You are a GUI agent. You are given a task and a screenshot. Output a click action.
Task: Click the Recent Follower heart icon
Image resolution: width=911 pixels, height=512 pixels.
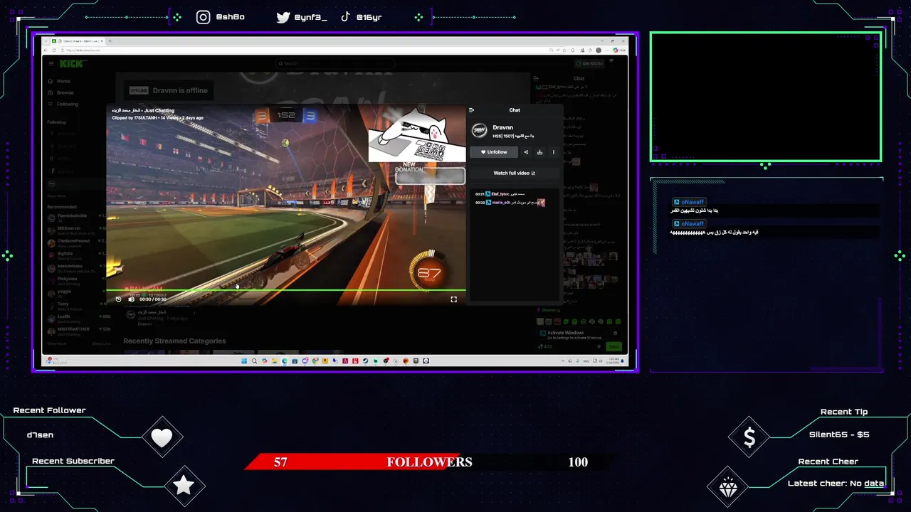pos(162,438)
